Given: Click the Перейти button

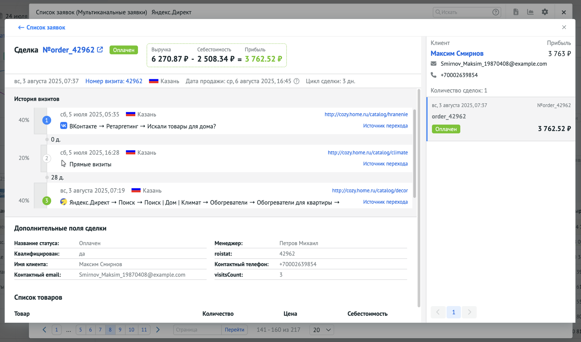Looking at the screenshot, I should pyautogui.click(x=234, y=330).
